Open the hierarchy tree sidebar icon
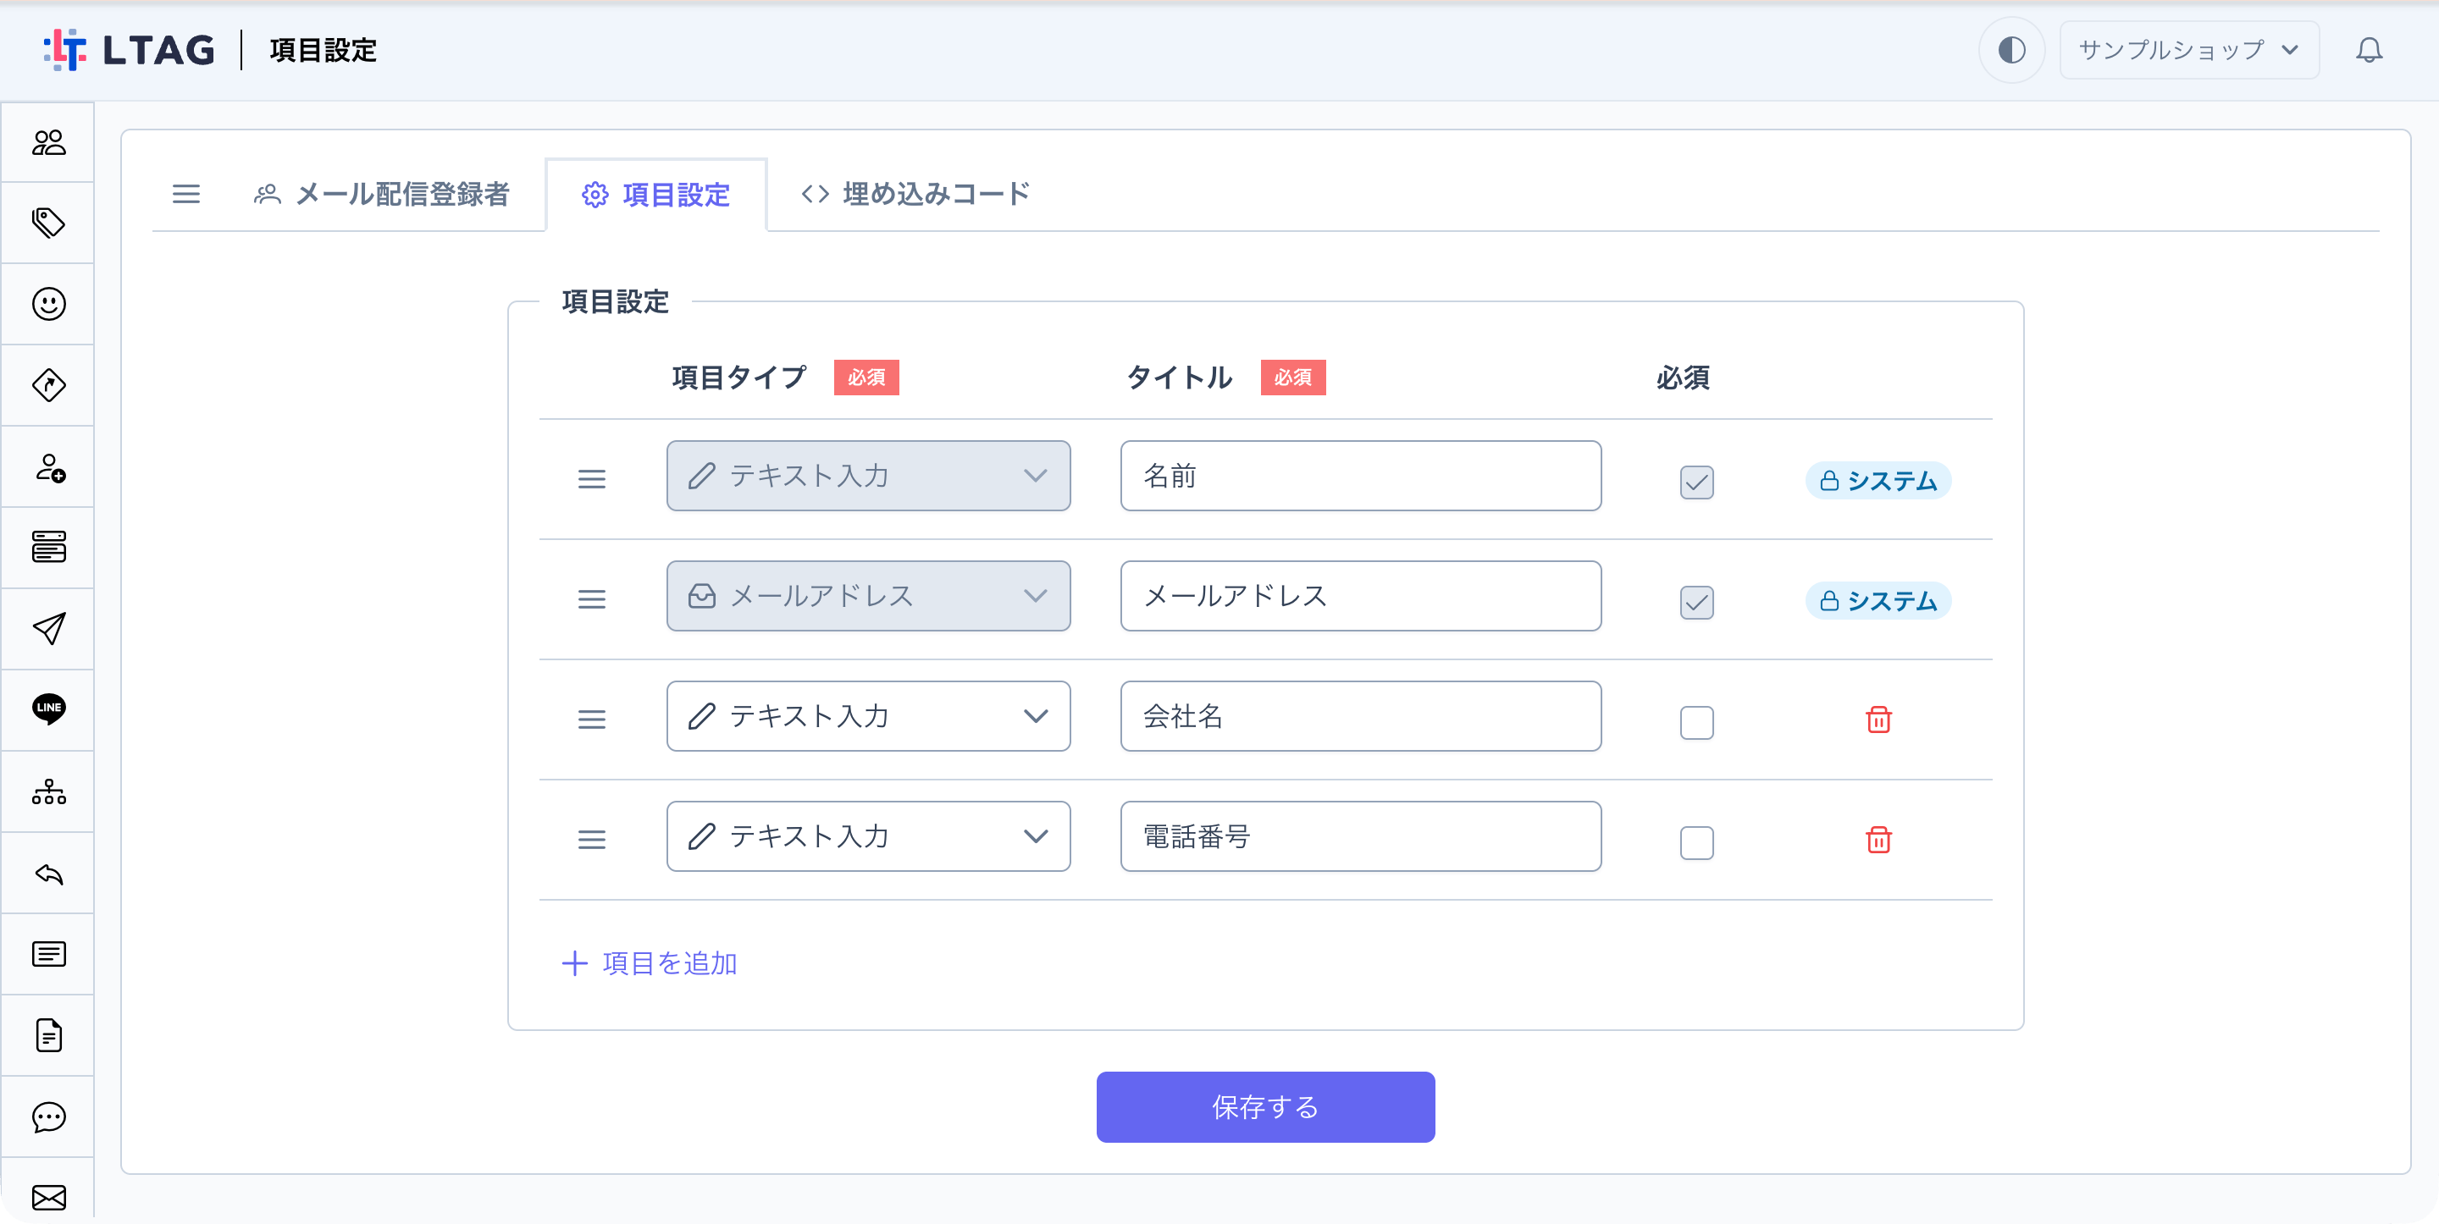2439x1224 pixels. click(x=48, y=791)
